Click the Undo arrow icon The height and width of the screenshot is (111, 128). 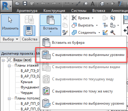point(43,4)
